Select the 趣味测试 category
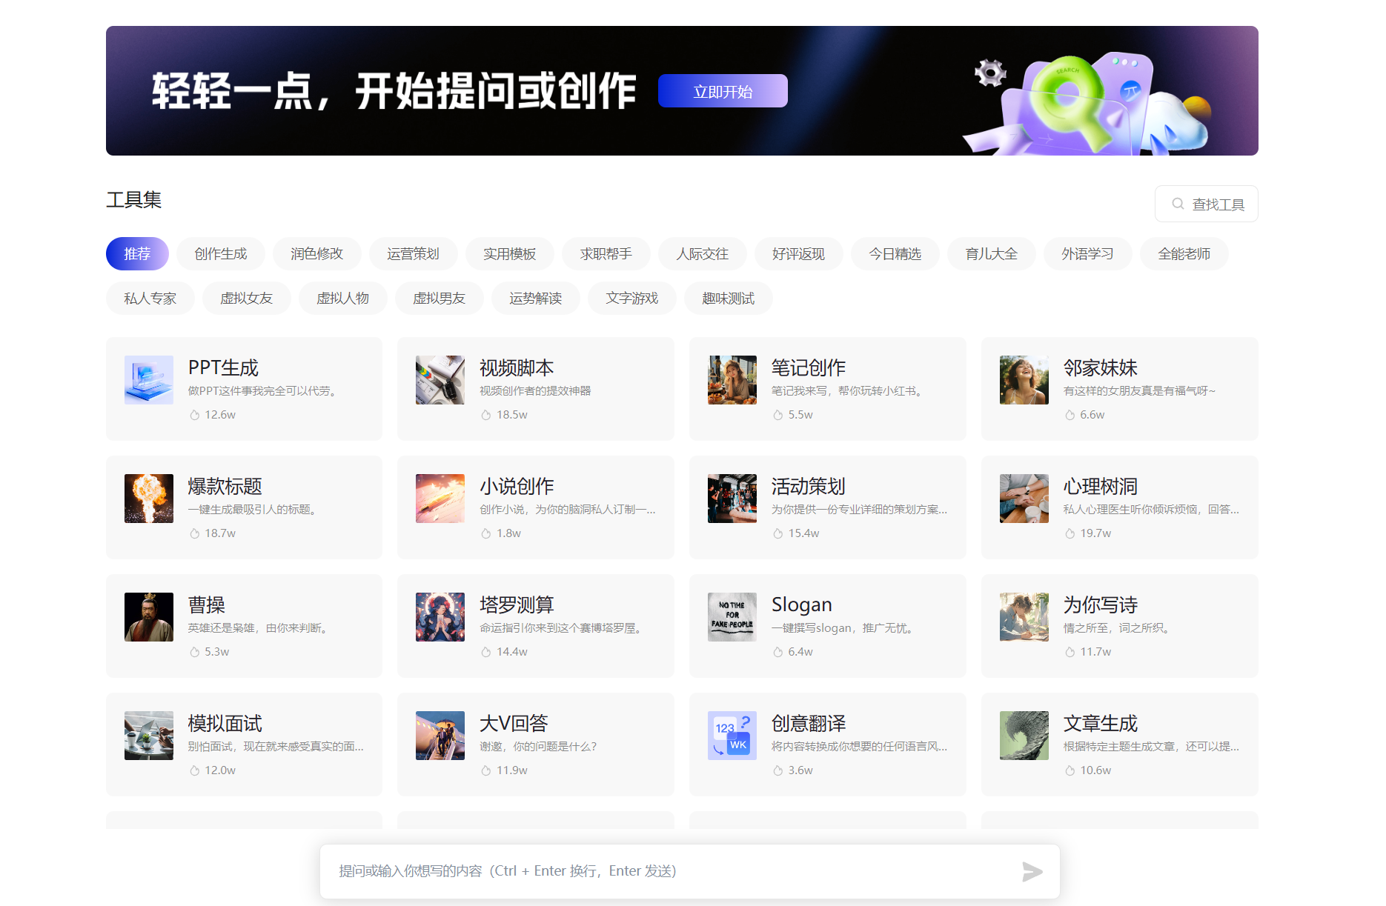This screenshot has height=906, width=1386. (729, 299)
